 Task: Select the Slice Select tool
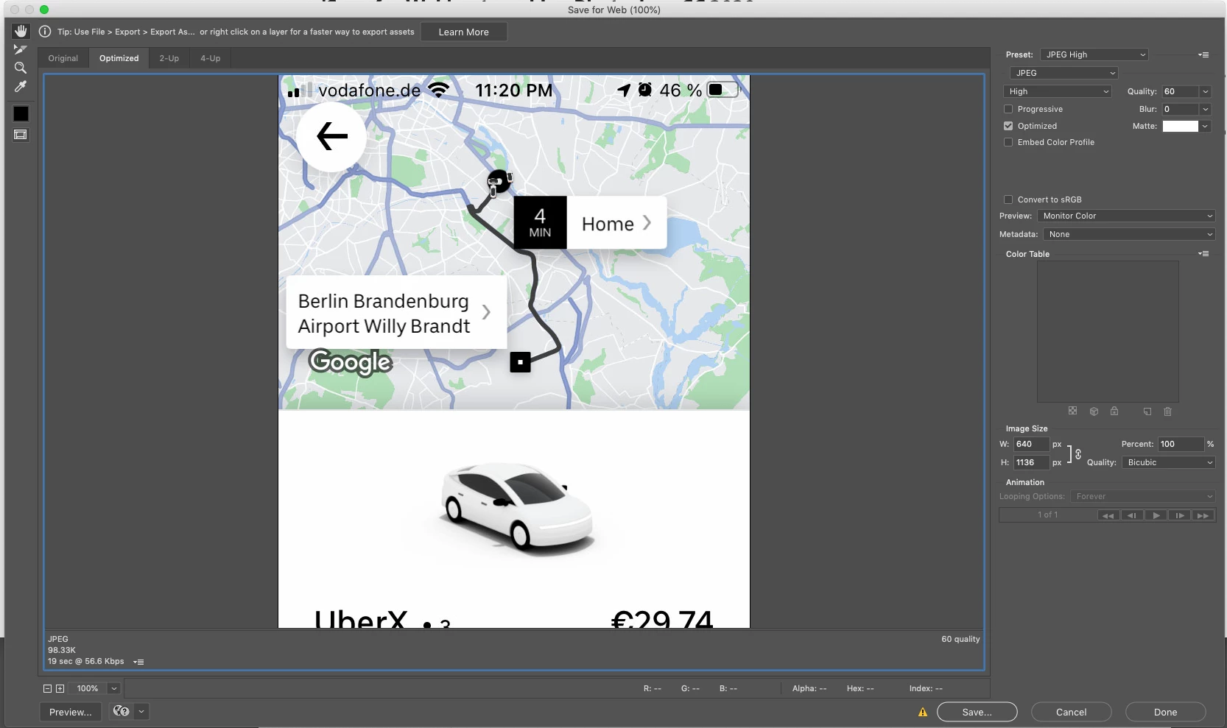tap(21, 49)
